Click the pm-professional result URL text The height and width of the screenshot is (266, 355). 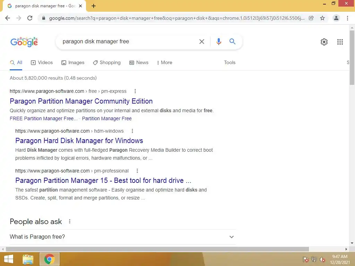[72, 171]
